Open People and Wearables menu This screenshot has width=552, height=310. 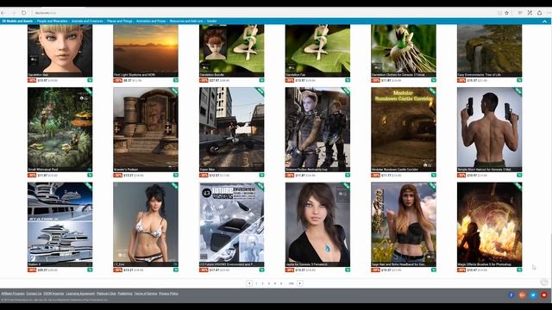coord(52,21)
